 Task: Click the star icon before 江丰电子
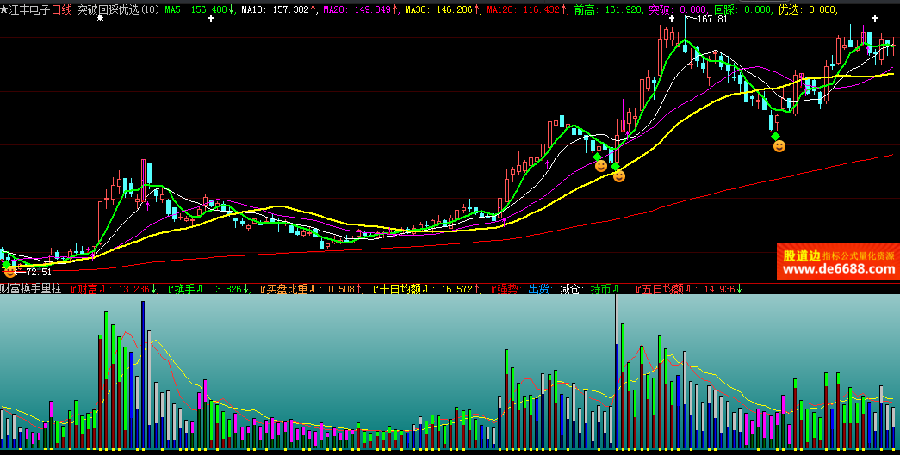pos(4,9)
